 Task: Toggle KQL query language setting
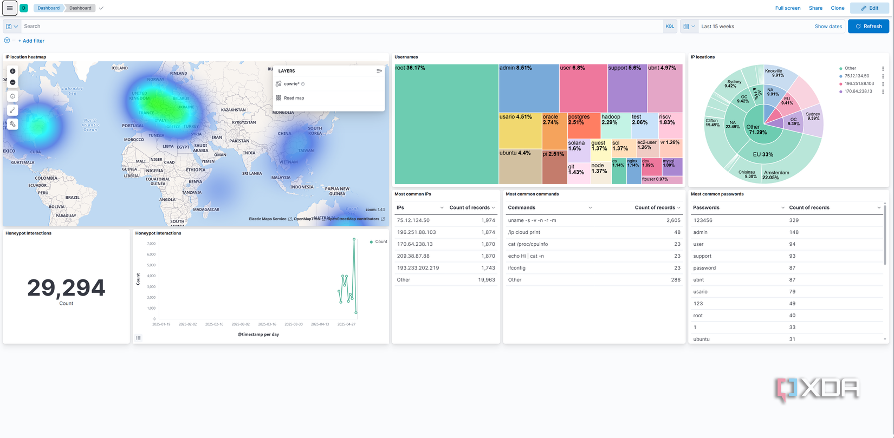[670, 26]
